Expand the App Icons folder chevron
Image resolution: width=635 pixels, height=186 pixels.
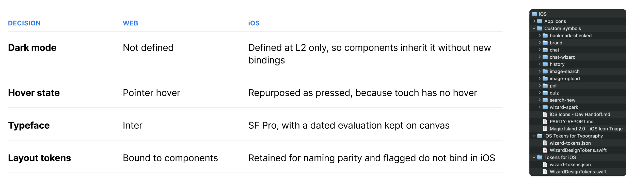click(x=534, y=21)
